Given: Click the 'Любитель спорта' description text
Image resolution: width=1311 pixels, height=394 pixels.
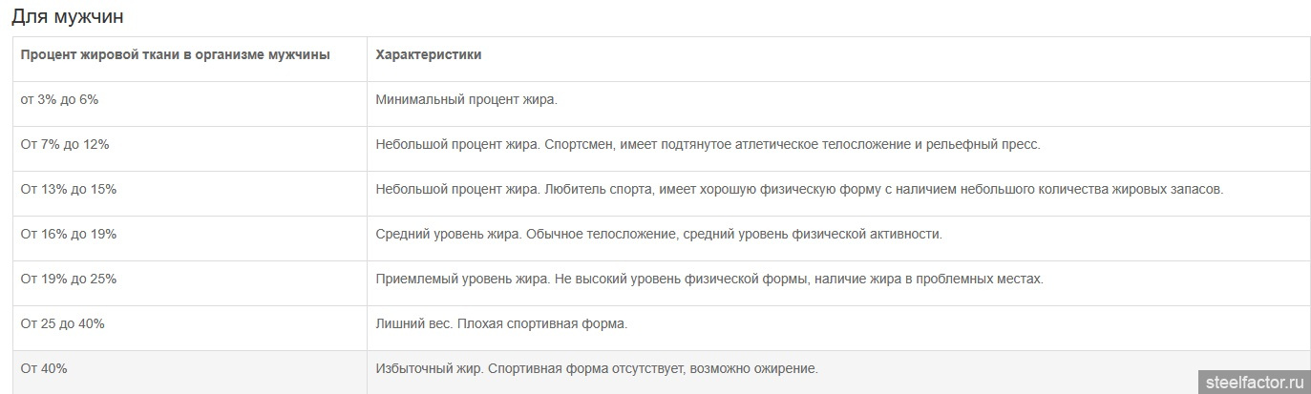Looking at the screenshot, I should 799,189.
